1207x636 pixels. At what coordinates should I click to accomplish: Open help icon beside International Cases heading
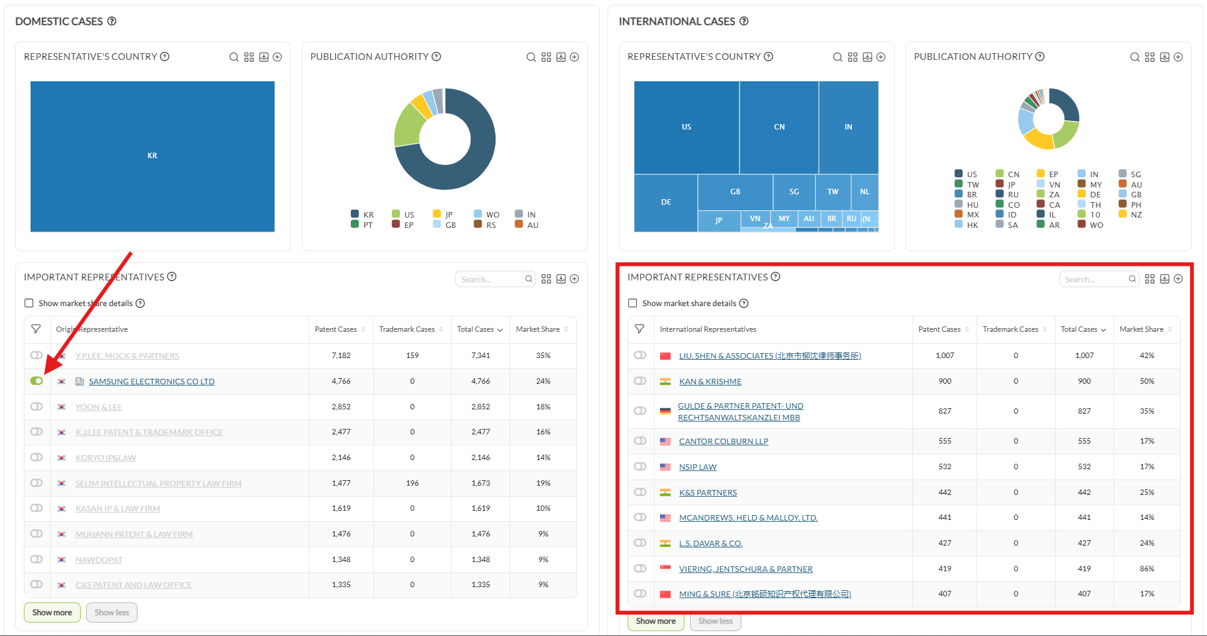click(744, 21)
